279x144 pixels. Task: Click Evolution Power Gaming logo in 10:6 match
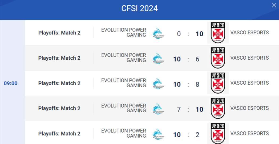pos(158,58)
